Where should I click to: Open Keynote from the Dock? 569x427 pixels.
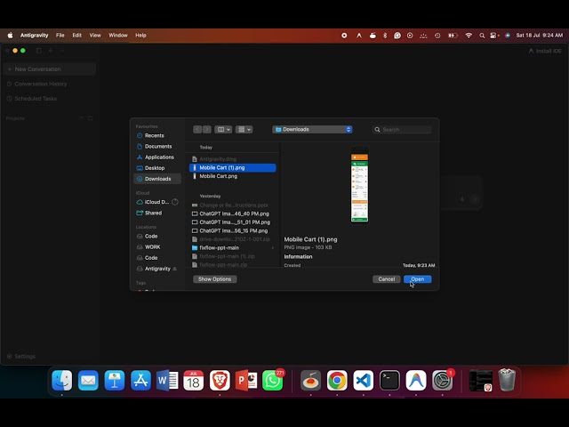pos(115,381)
